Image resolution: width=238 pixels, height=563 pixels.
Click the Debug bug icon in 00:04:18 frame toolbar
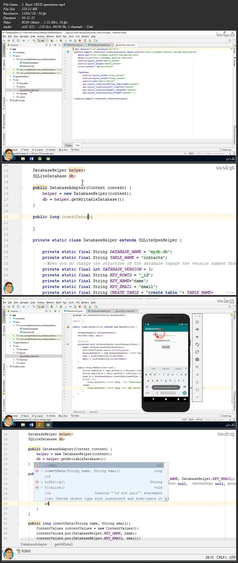61,41
